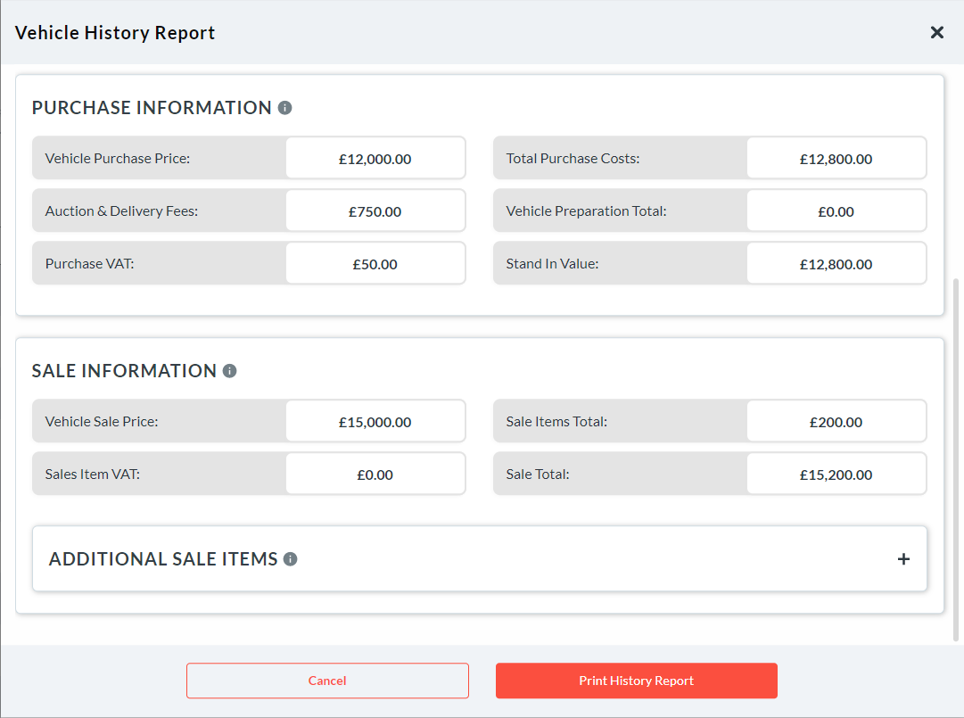The image size is (964, 718).
Task: Click the Sales Item VAT value
Action: click(x=375, y=475)
